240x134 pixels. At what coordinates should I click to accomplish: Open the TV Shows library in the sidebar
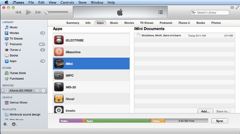point(16,39)
